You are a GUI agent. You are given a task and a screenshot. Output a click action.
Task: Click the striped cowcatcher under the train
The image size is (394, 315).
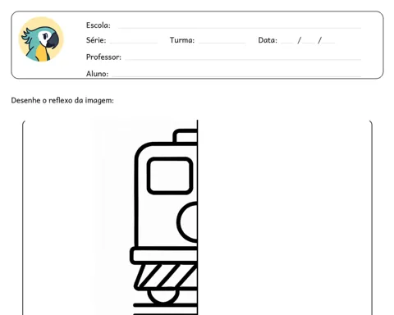click(166, 276)
